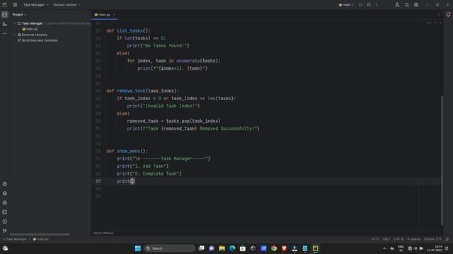Expand the External Libraries node
The height and width of the screenshot is (254, 453).
coord(14,35)
